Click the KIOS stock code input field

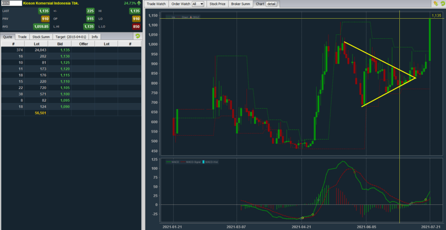point(12,3)
